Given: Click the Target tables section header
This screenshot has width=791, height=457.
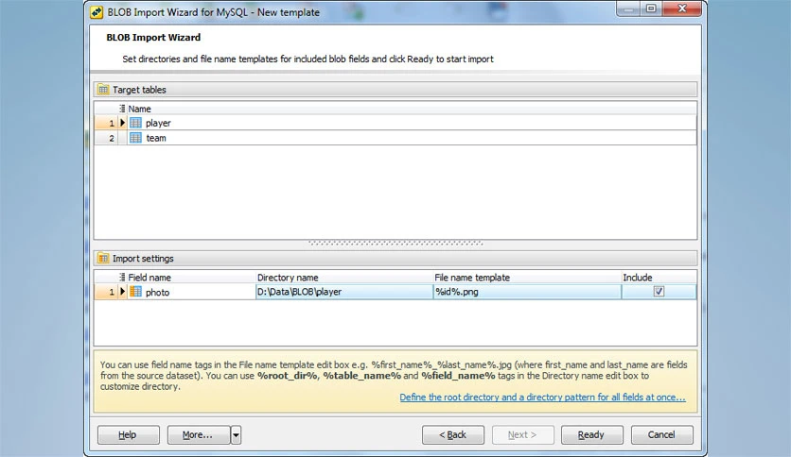Looking at the screenshot, I should pyautogui.click(x=395, y=90).
